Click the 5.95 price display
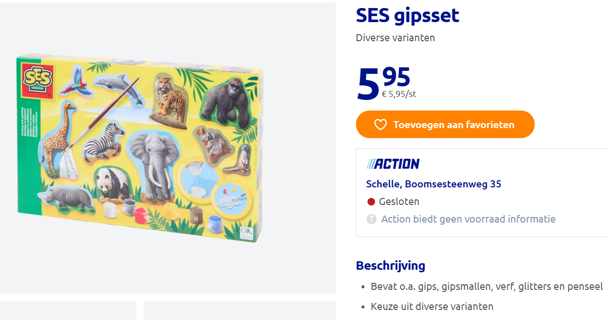The width and height of the screenshot is (608, 320). pos(382,79)
